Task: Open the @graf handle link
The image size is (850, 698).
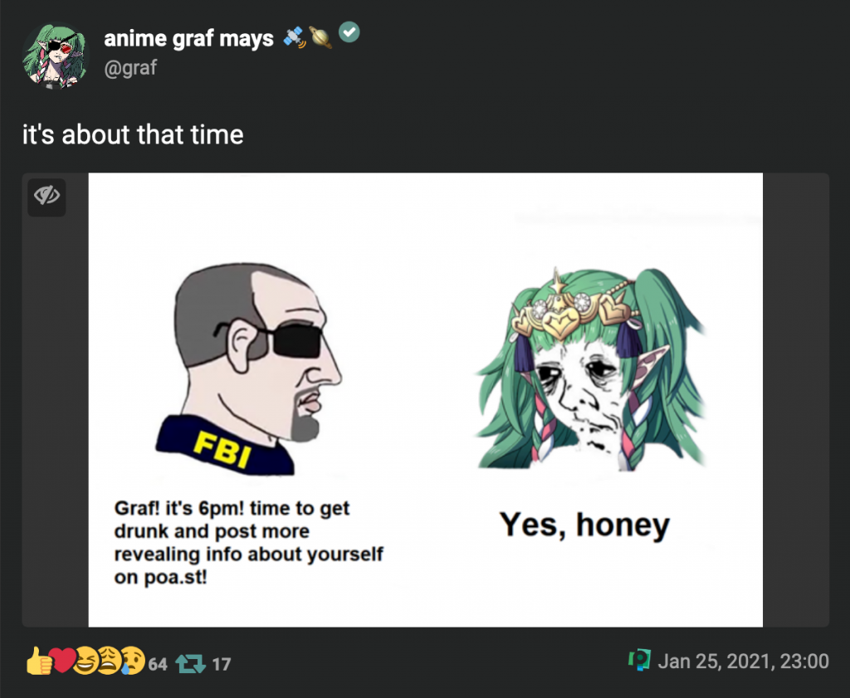Action: pos(130,68)
